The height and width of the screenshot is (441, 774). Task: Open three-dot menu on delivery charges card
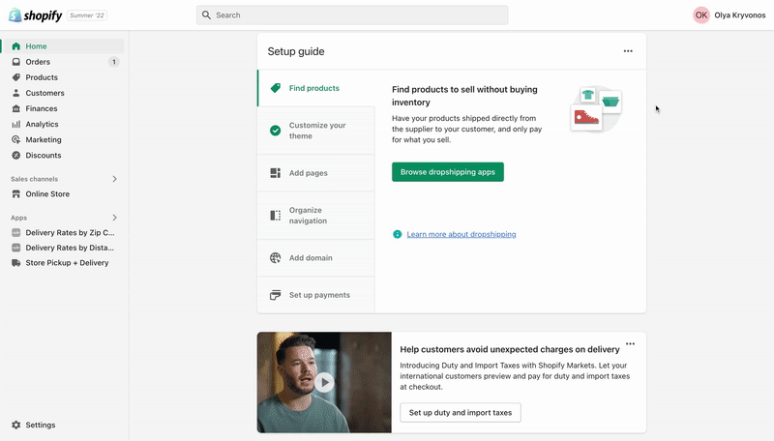pyautogui.click(x=631, y=344)
